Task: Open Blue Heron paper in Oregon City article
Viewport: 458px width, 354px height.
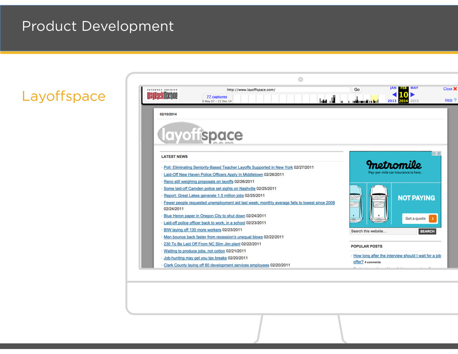Action: coord(204,216)
